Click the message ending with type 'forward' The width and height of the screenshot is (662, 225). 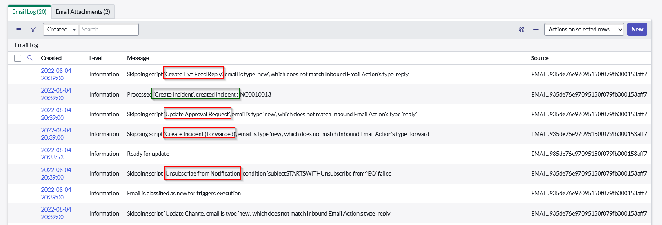279,134
